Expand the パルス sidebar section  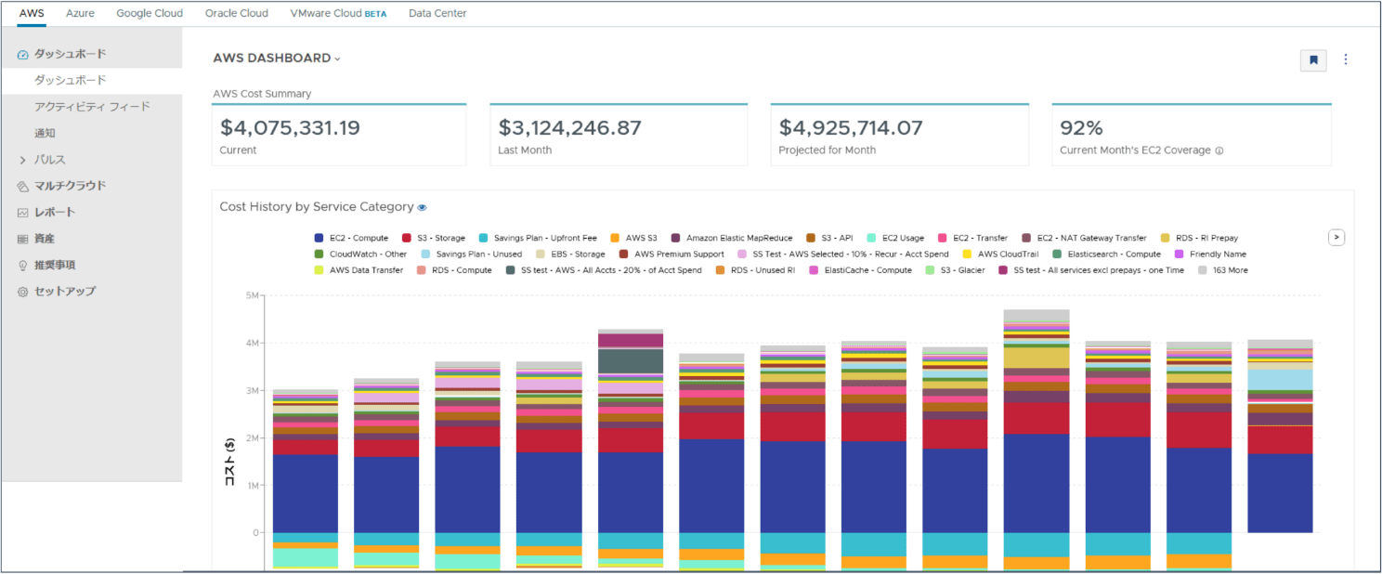pos(23,160)
